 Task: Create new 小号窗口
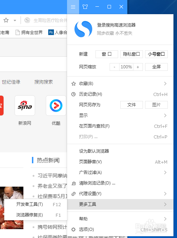156,54
